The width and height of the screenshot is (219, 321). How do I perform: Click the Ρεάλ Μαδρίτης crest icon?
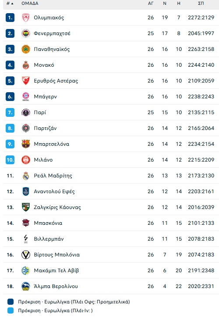point(26,176)
